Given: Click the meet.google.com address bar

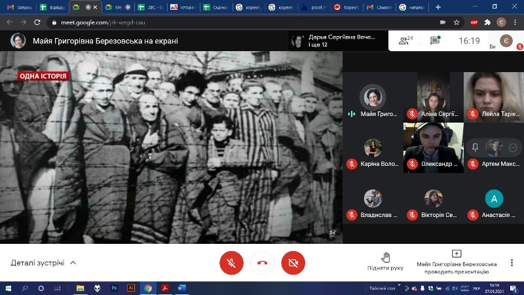Looking at the screenshot, I should pyautogui.click(x=196, y=22).
